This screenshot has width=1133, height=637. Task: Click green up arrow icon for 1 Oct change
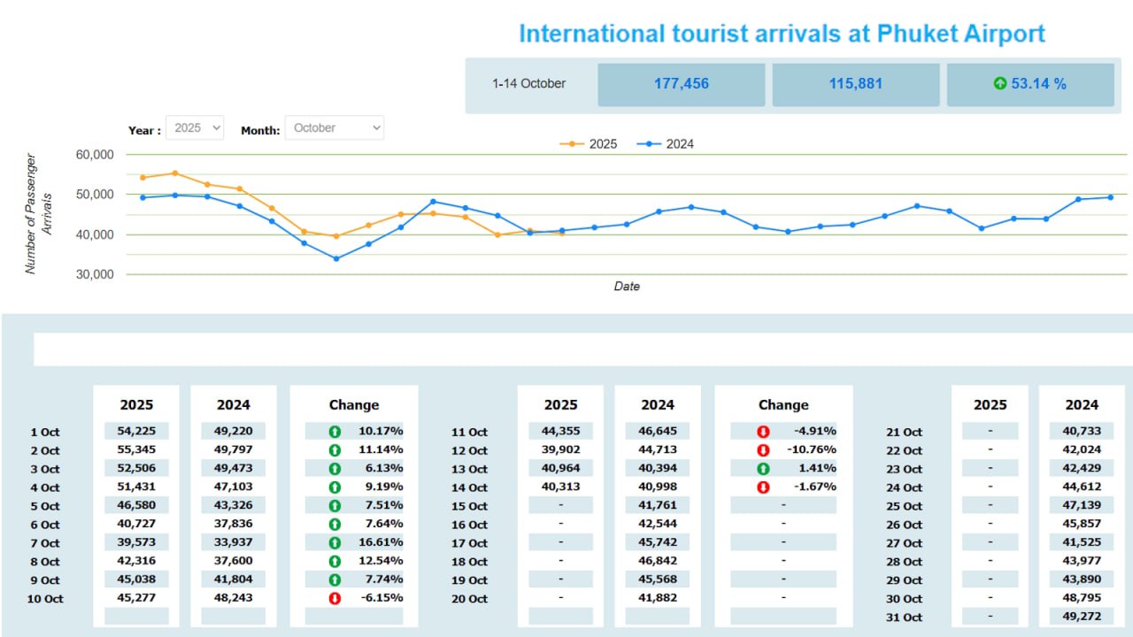(335, 432)
